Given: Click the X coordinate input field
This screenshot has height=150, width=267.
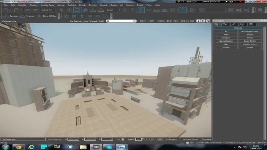Looking at the screenshot, I should click(73, 139).
